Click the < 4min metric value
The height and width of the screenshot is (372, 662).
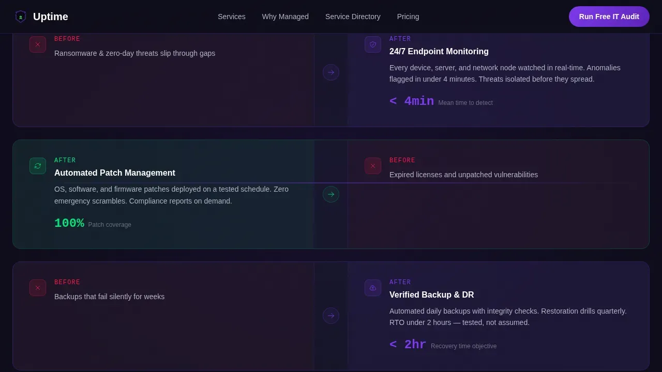point(412,101)
